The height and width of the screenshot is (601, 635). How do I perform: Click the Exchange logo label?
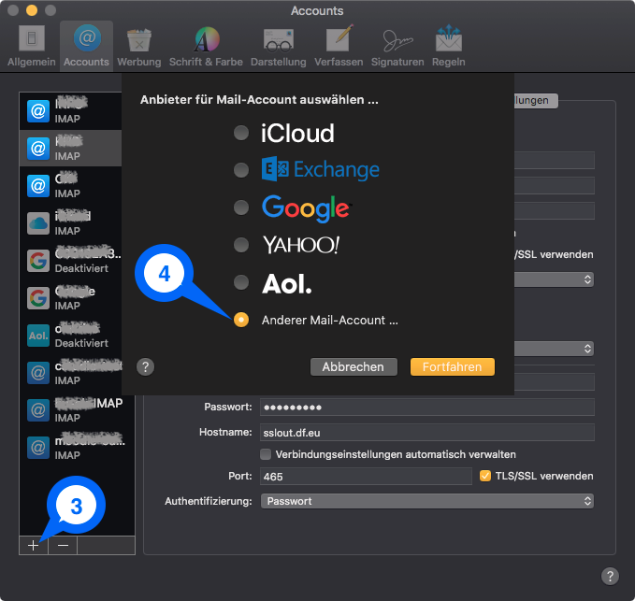click(x=321, y=169)
